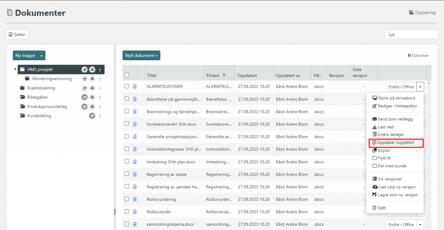Open the Opplæring link
Image resolution: width=444 pixels, height=230 pixels.
(421, 13)
